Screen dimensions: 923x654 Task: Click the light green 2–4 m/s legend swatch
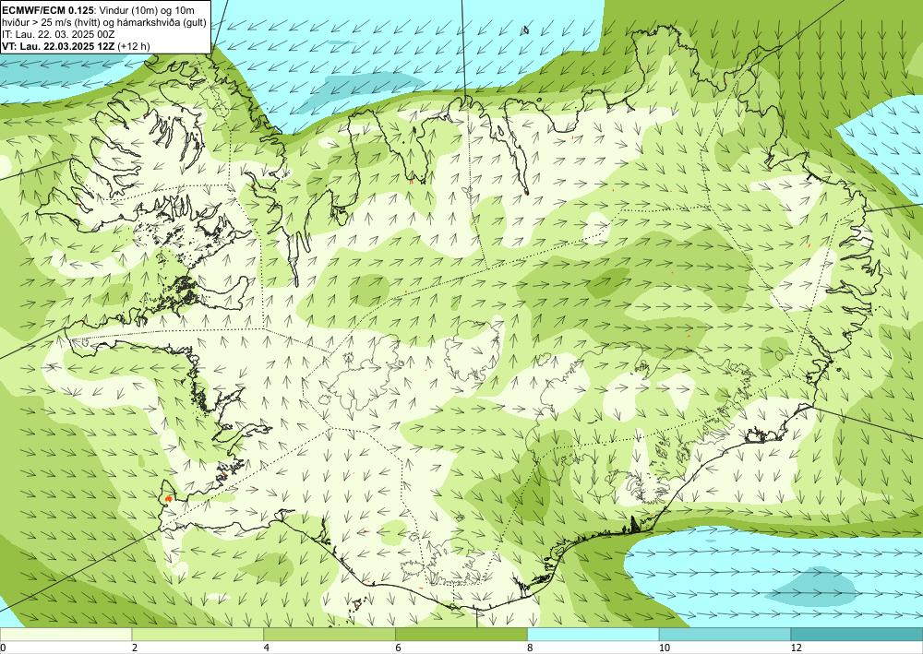[198, 635]
